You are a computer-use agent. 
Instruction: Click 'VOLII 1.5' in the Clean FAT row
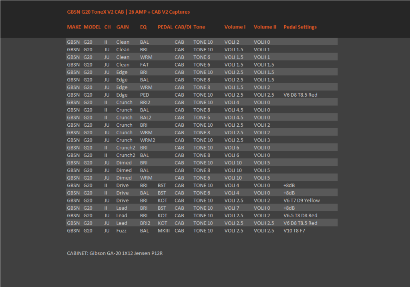point(264,65)
